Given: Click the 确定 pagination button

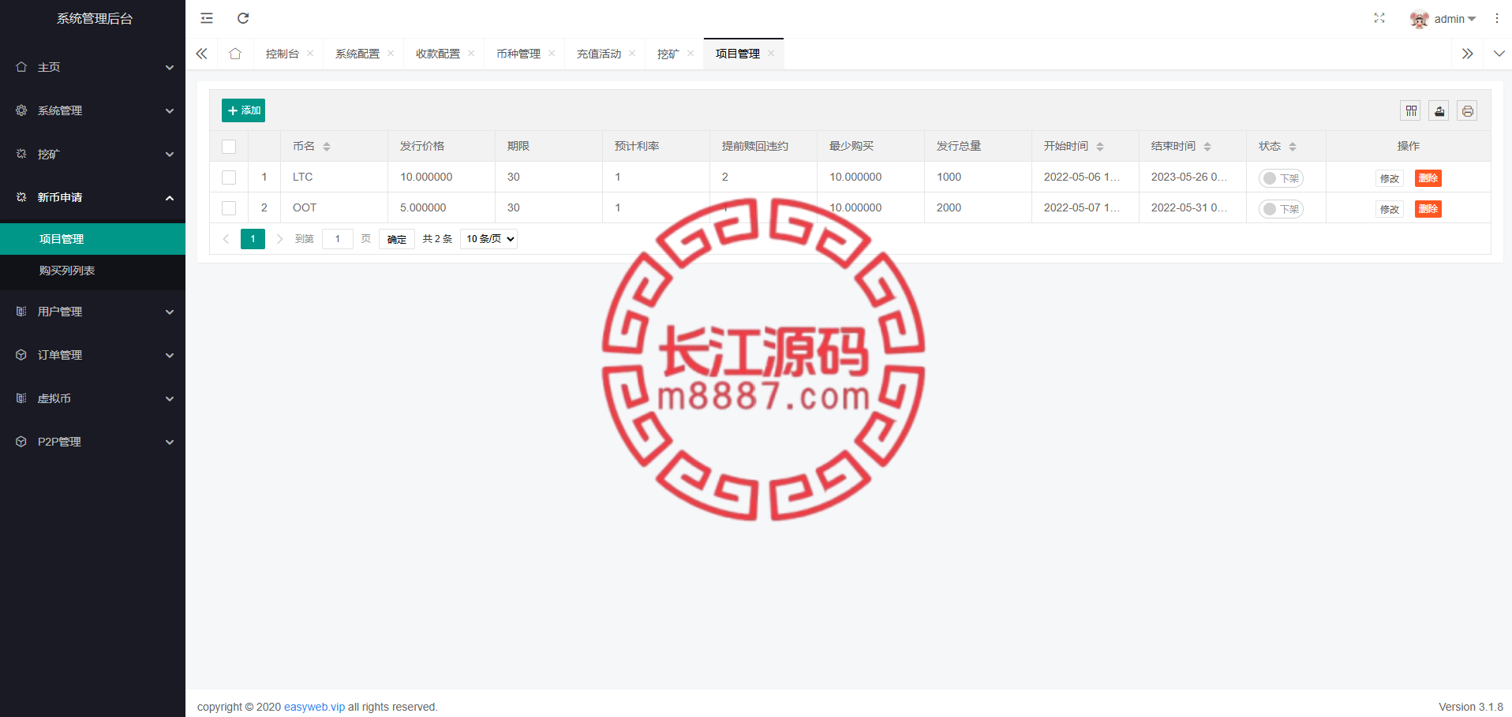Looking at the screenshot, I should (x=397, y=239).
